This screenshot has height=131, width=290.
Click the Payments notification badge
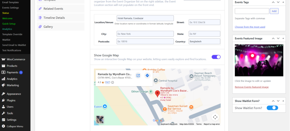pyautogui.click(x=21, y=72)
